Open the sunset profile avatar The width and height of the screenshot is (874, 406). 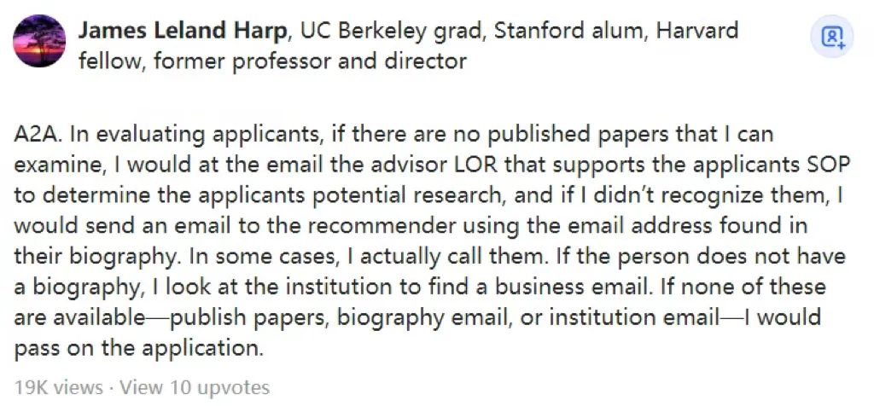point(39,41)
